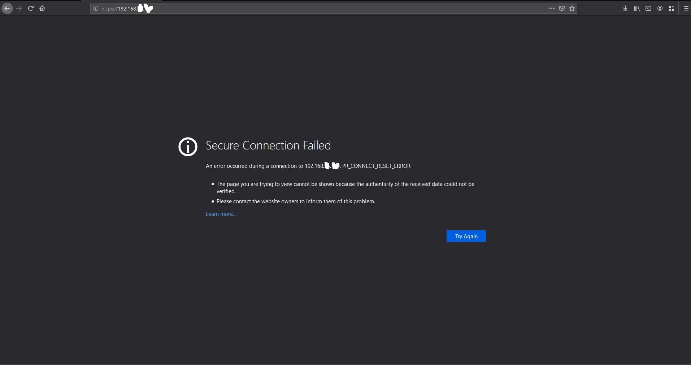
Task: Click the Try Again button
Action: coord(466,236)
